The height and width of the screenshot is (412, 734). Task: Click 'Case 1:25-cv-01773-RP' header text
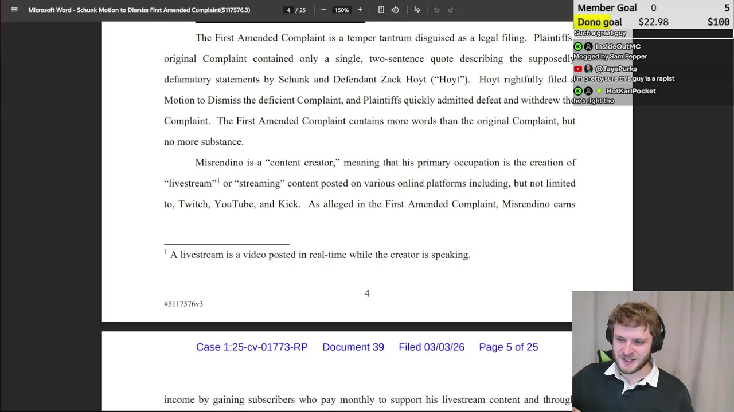252,347
